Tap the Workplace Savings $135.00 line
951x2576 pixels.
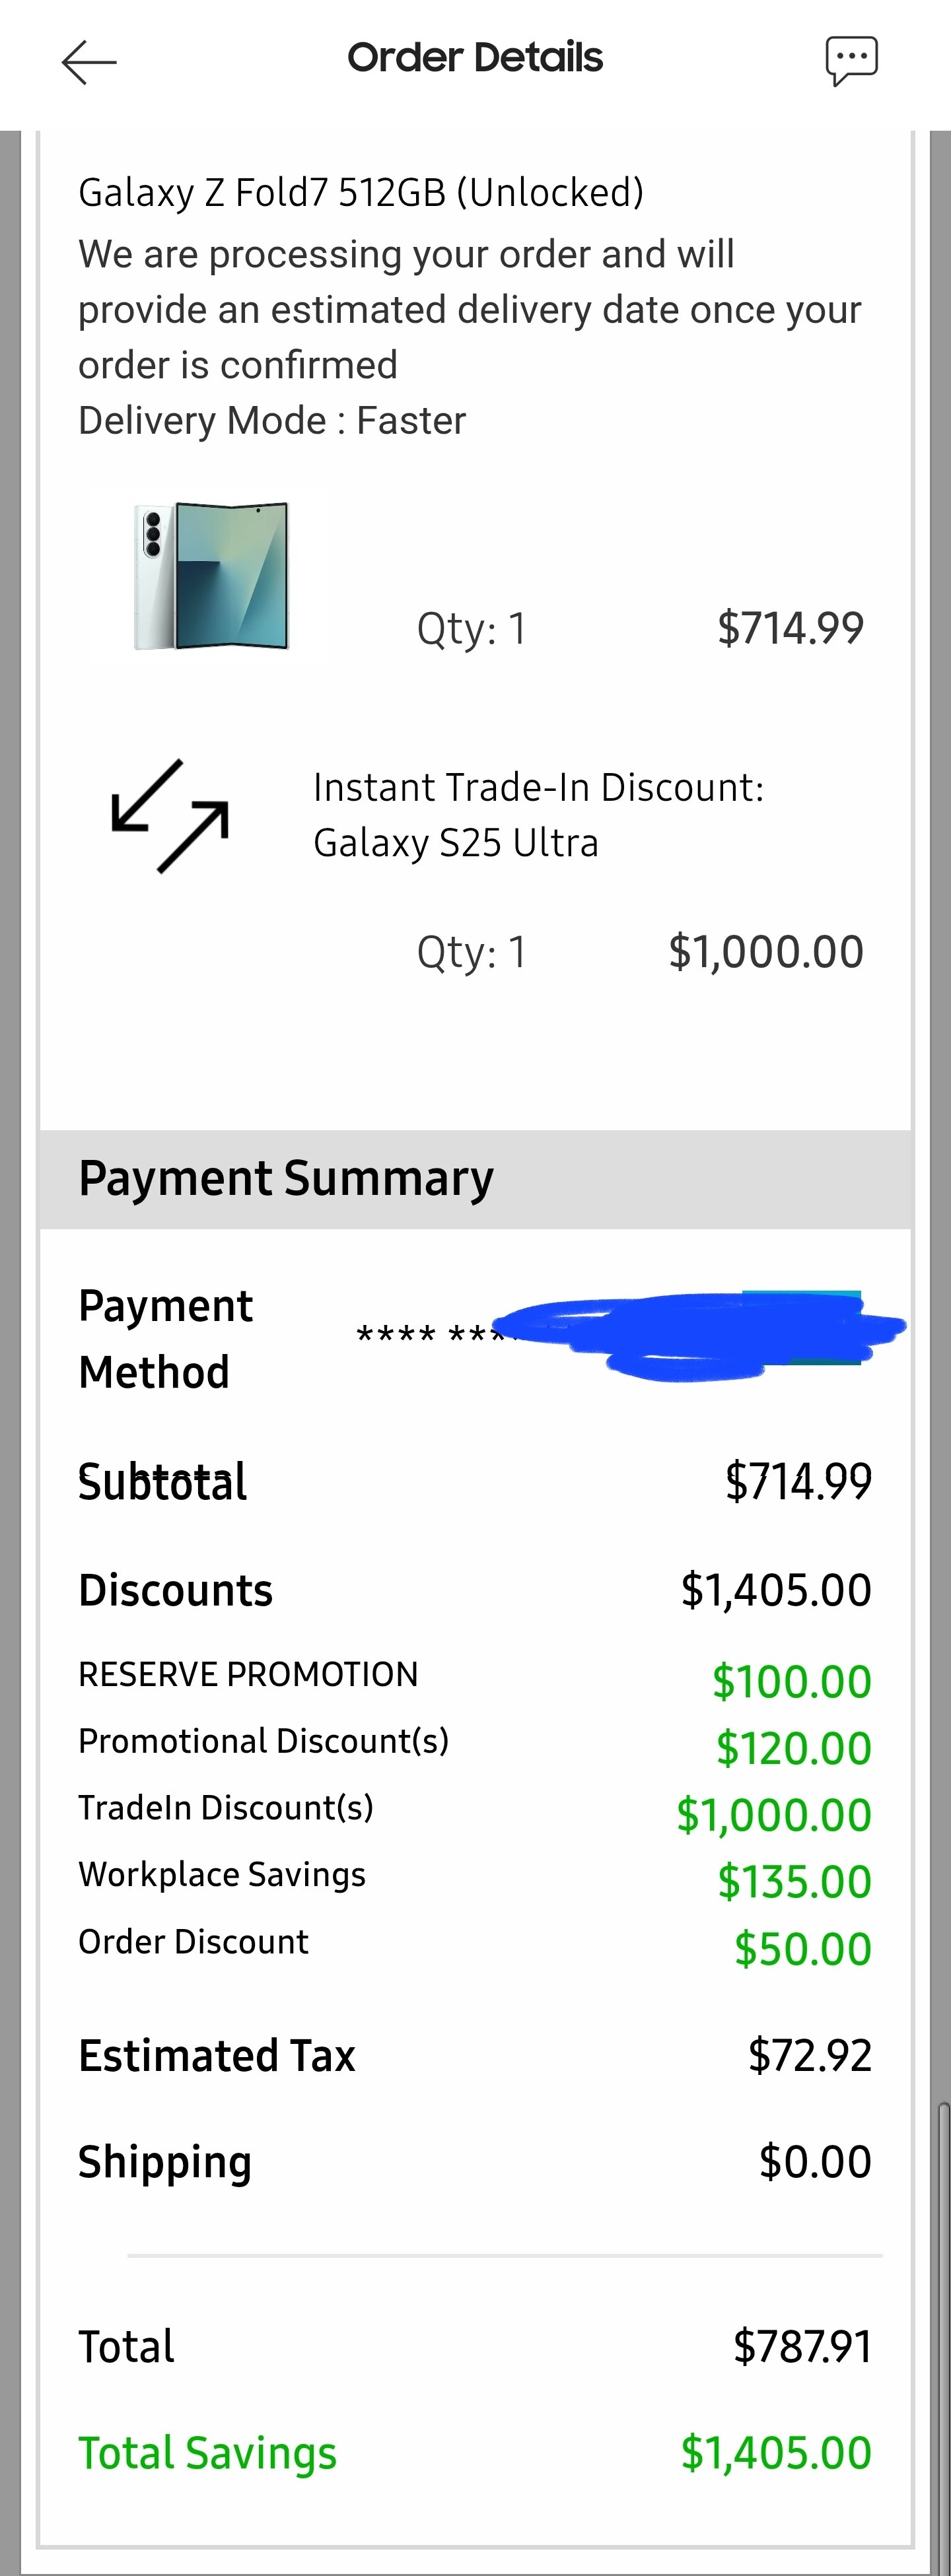(x=476, y=1879)
